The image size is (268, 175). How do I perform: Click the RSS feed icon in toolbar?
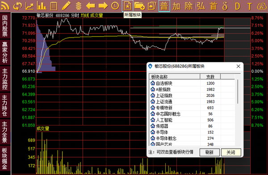pyautogui.click(x=5, y=6)
